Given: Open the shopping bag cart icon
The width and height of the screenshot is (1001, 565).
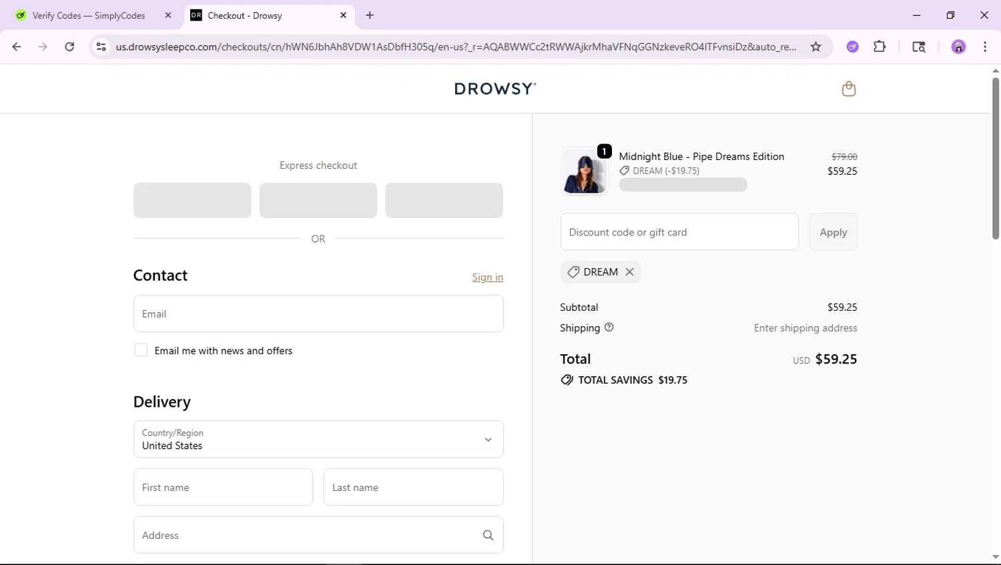Looking at the screenshot, I should 848,89.
